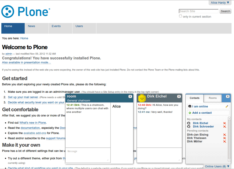Switch to the Rooms tab
234x169 pixels.
click(x=213, y=98)
